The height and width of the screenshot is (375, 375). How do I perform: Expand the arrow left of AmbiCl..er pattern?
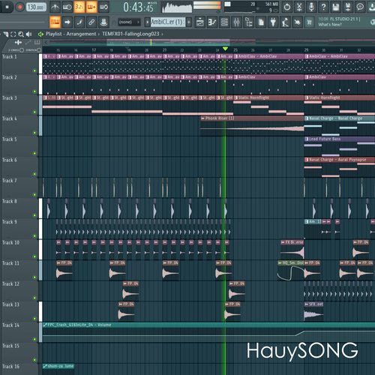pos(147,22)
